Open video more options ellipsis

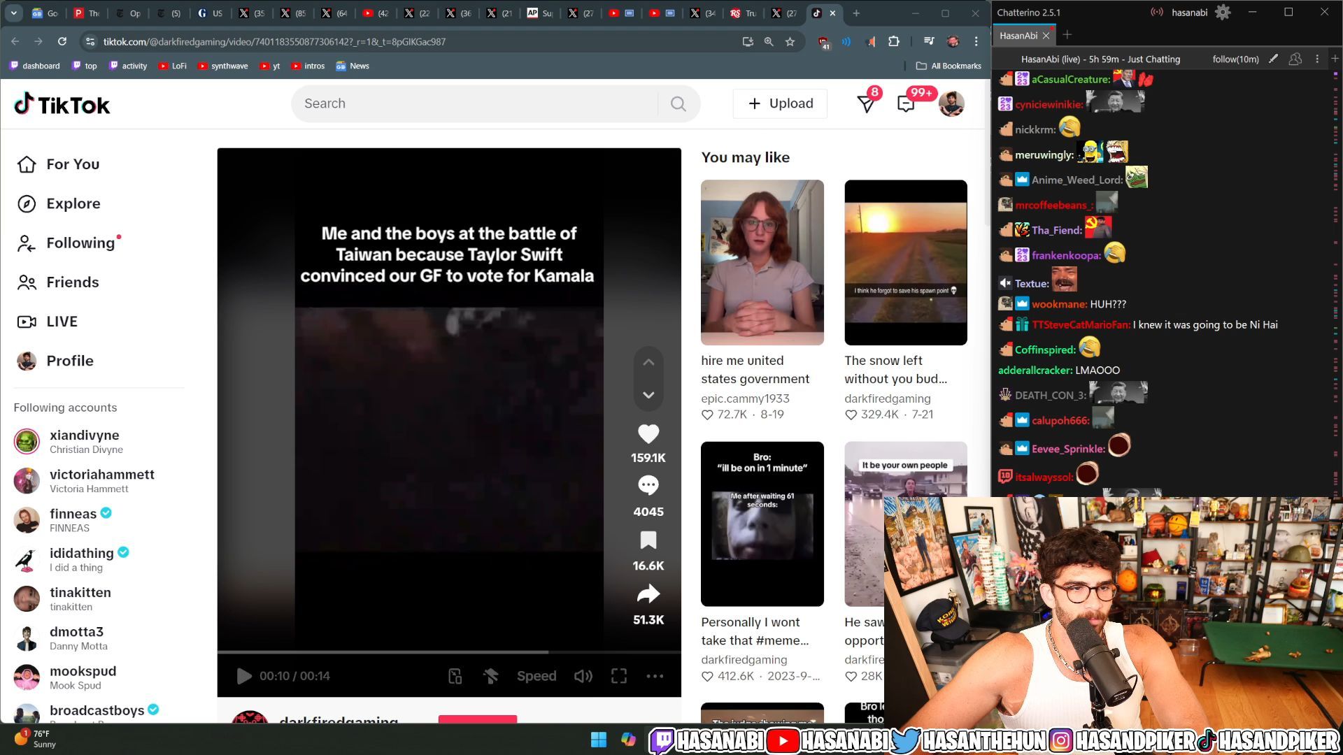coord(655,676)
